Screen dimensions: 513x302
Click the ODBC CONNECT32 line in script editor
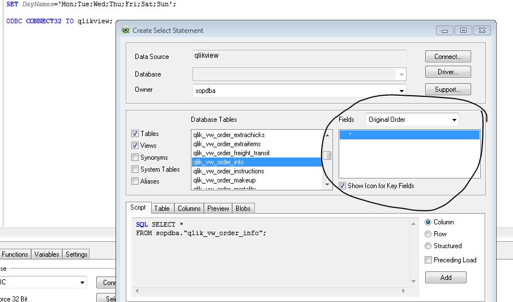click(x=59, y=21)
